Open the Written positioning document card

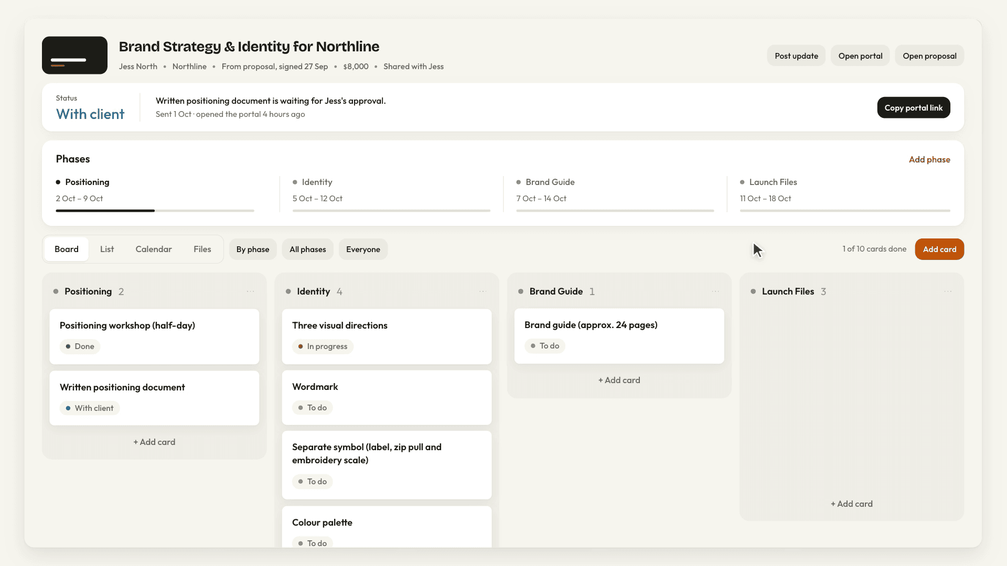click(x=154, y=398)
